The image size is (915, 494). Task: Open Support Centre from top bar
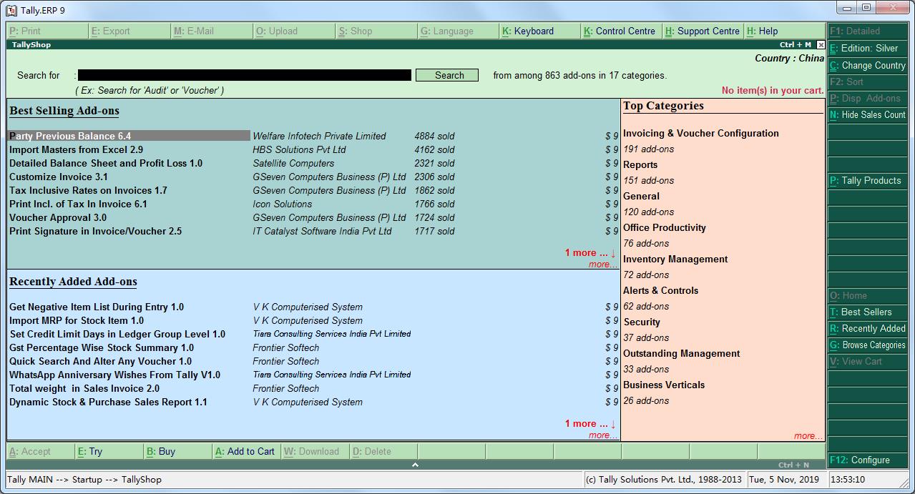pyautogui.click(x=702, y=31)
